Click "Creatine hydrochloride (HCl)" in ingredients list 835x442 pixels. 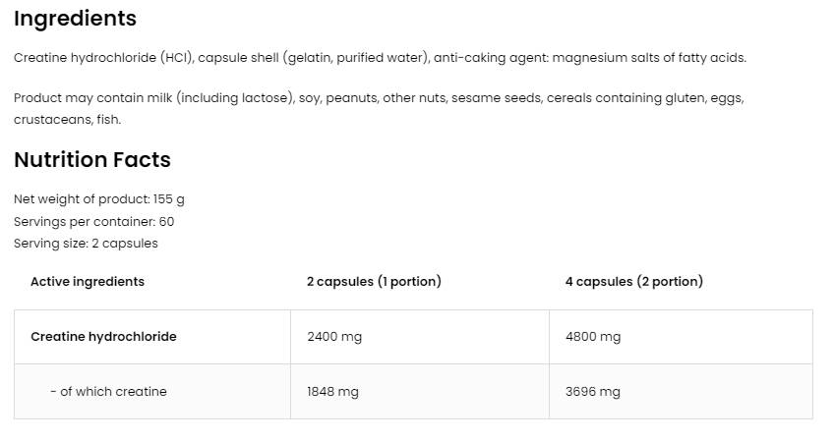point(103,58)
